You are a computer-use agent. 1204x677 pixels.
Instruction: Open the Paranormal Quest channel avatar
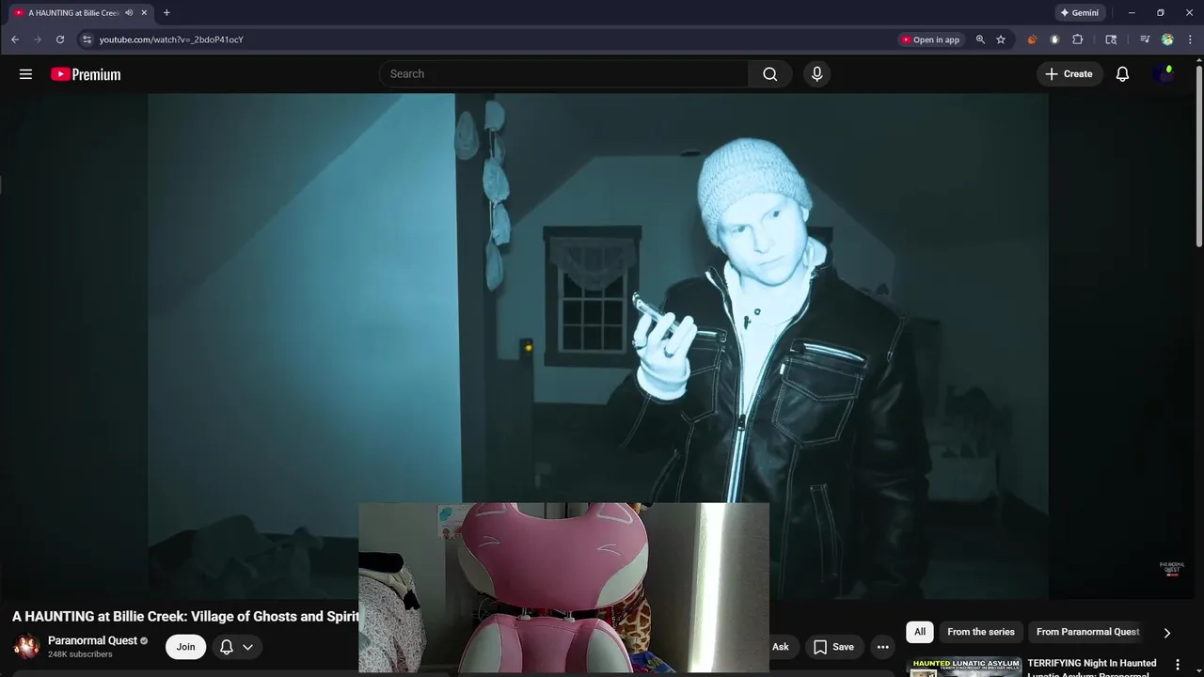click(x=26, y=646)
